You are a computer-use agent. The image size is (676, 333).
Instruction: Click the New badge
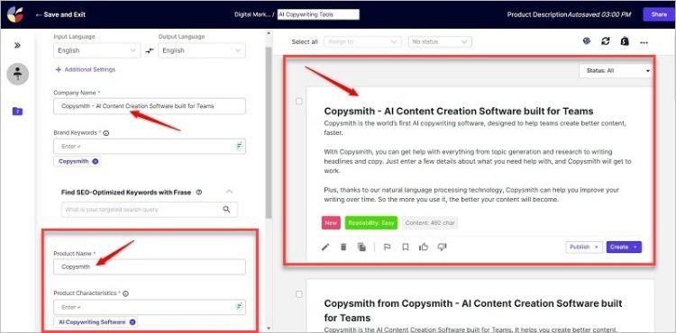click(x=331, y=223)
